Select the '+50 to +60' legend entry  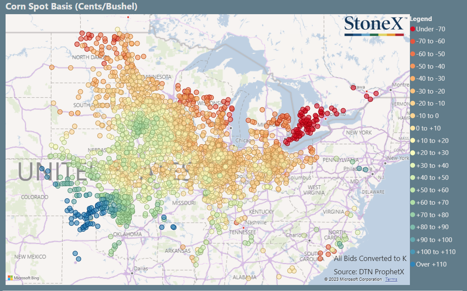pyautogui.click(x=430, y=190)
